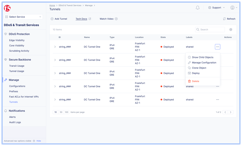Image resolution: width=242 pixels, height=146 pixels.
Task: Click the Manage wrench icon
Action: pyautogui.click(x=6, y=80)
